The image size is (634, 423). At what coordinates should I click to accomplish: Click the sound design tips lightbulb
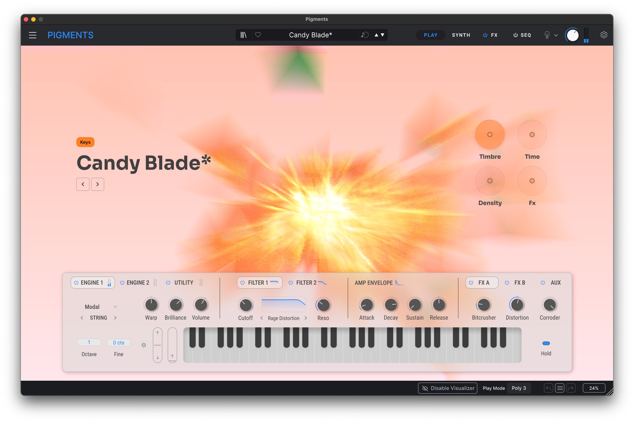547,35
